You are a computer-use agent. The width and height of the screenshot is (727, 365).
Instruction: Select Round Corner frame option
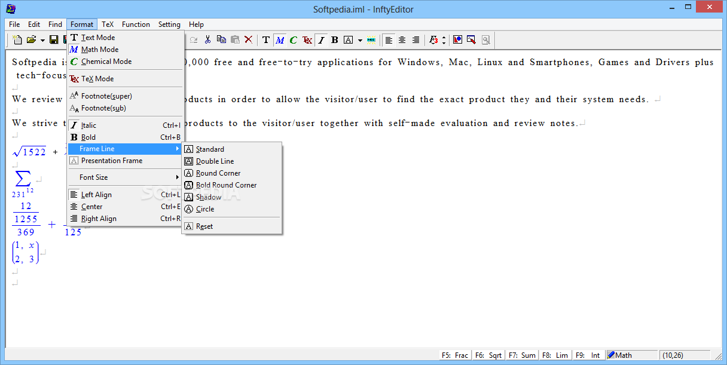pyautogui.click(x=231, y=173)
